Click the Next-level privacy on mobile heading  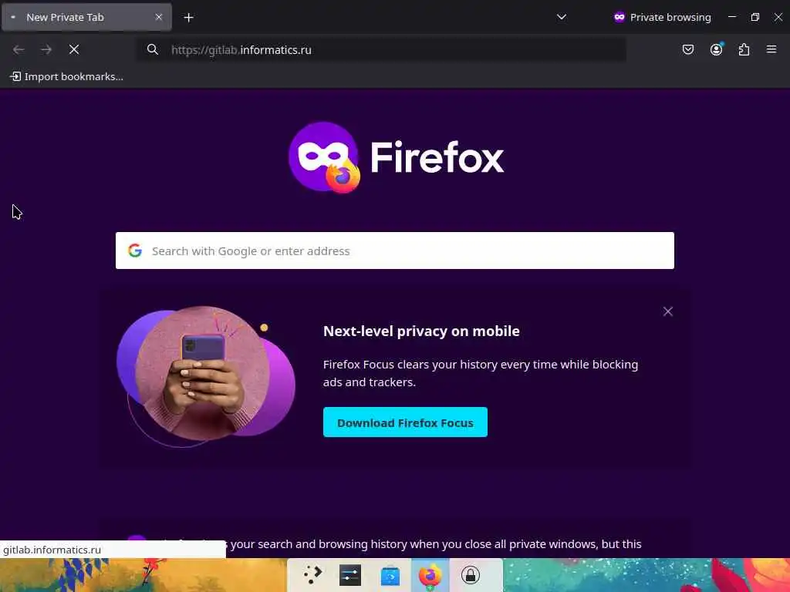(421, 331)
